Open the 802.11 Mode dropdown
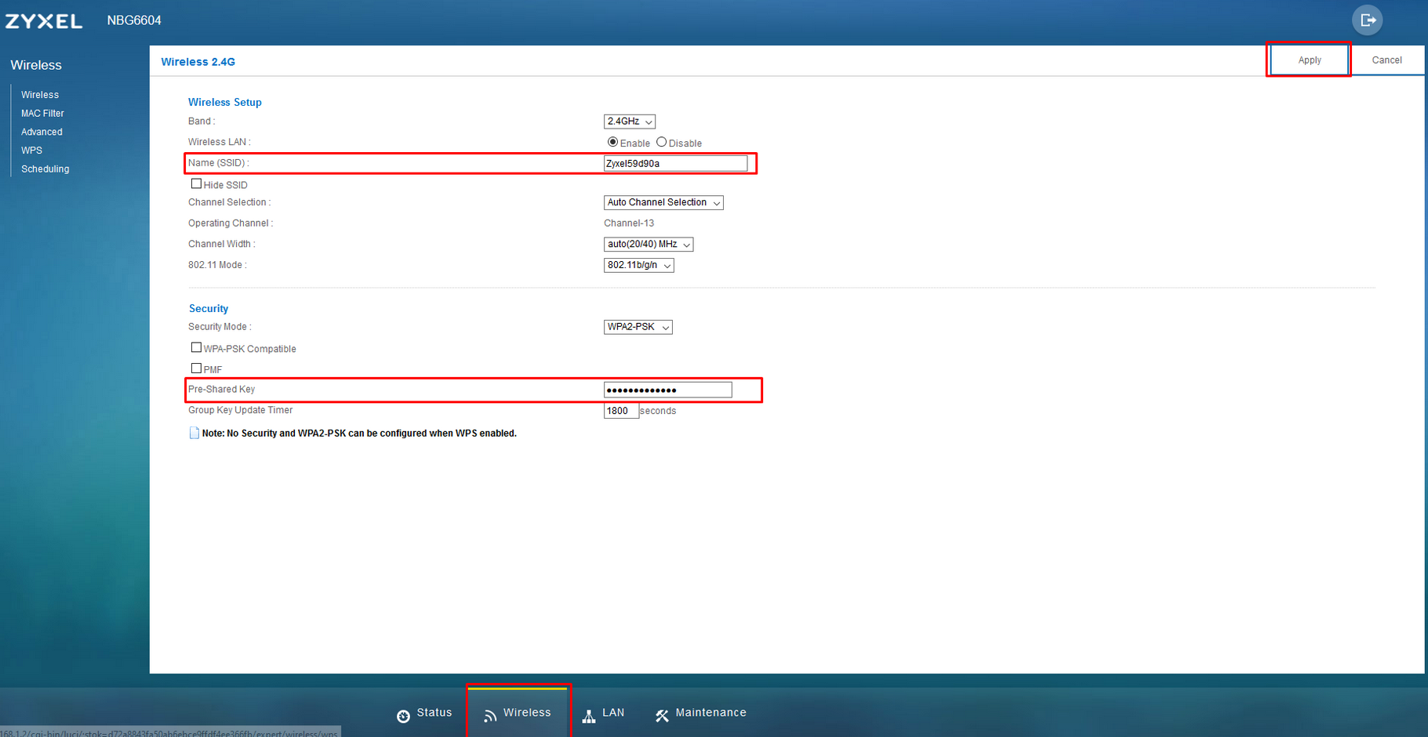 [639, 265]
